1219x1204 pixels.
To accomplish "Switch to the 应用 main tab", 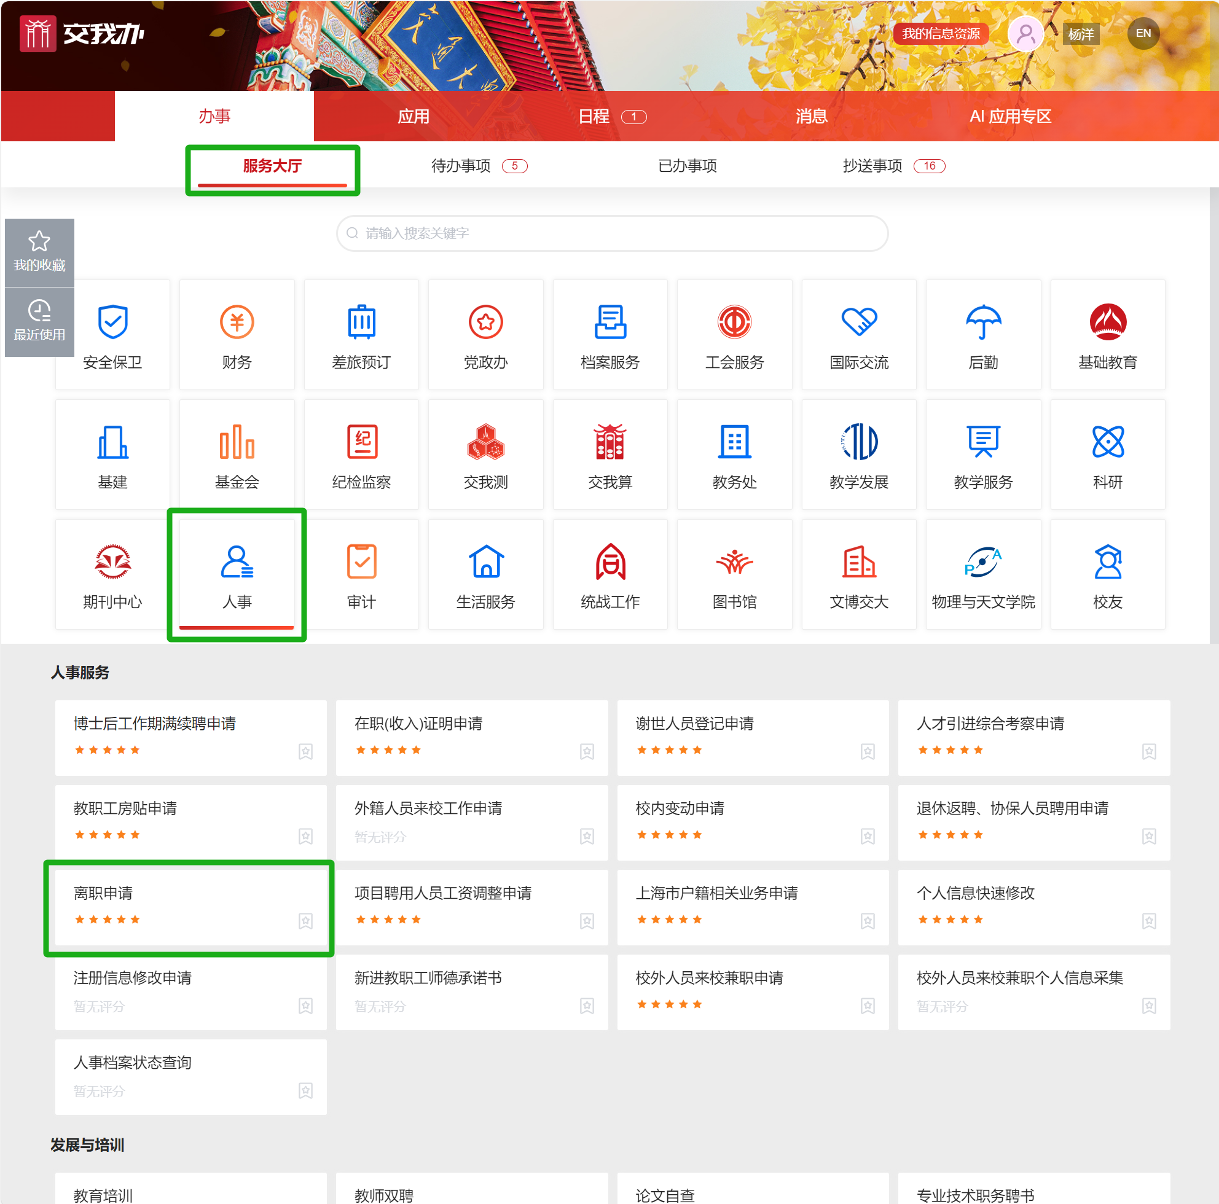I will (x=414, y=116).
